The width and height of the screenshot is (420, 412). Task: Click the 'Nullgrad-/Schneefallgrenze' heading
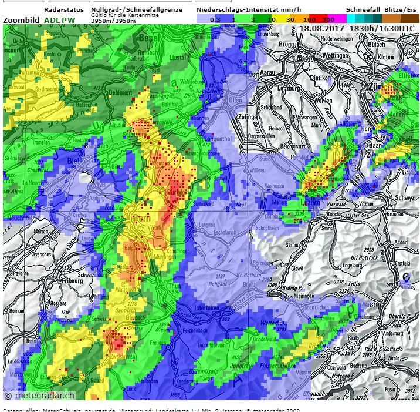(137, 9)
